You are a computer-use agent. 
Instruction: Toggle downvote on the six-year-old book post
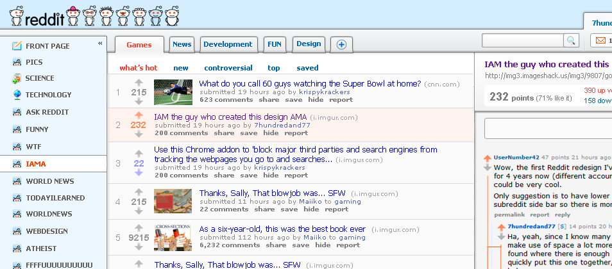[x=139, y=247]
